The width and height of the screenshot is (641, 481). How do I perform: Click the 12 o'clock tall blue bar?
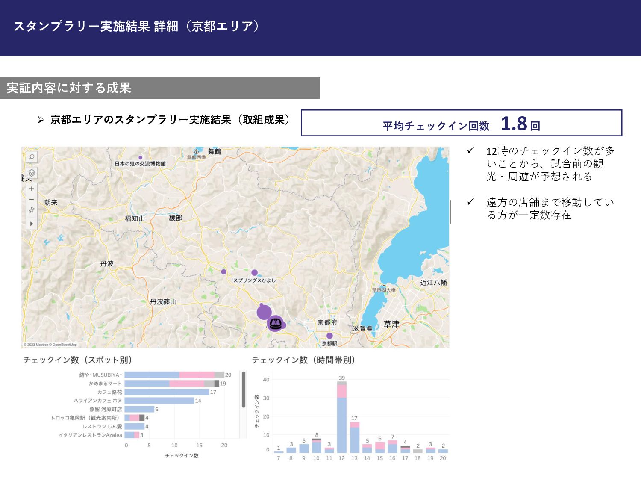pyautogui.click(x=342, y=425)
